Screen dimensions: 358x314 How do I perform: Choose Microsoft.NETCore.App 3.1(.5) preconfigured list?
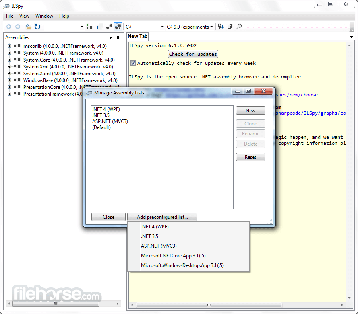click(x=188, y=256)
